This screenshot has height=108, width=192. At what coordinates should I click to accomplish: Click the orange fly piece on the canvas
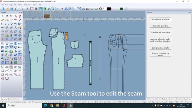point(67,36)
